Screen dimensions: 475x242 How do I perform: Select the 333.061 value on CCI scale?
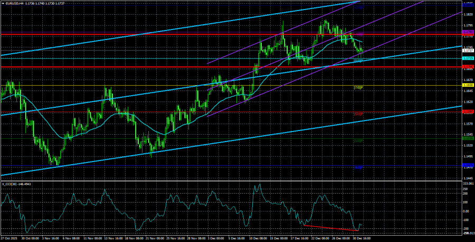[468, 184]
